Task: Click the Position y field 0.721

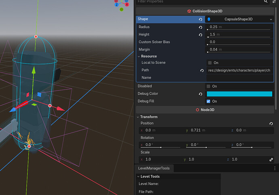Action: point(206,130)
